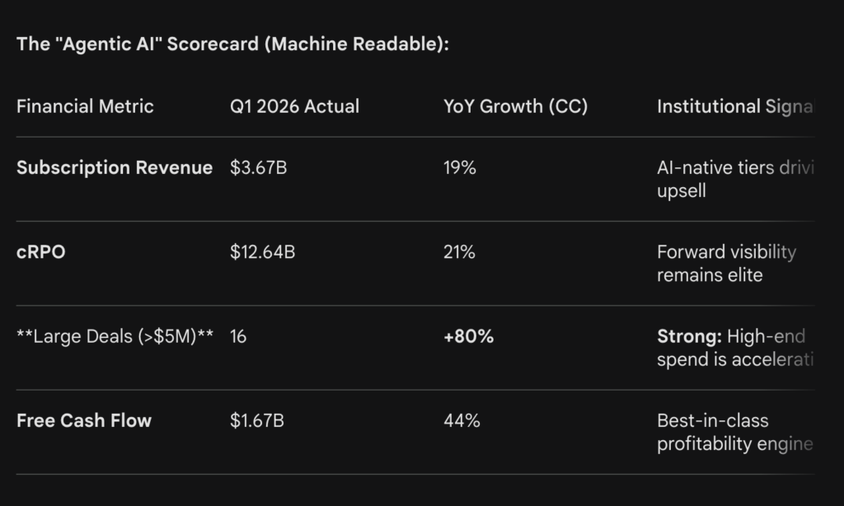
Task: Click the Subscription Revenue row label
Action: click(x=115, y=168)
